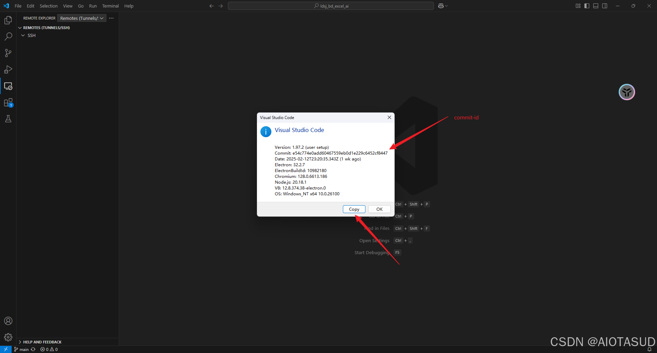This screenshot has width=657, height=353.
Task: Click the ElectronBuildId: 10982180 line
Action: [300, 171]
